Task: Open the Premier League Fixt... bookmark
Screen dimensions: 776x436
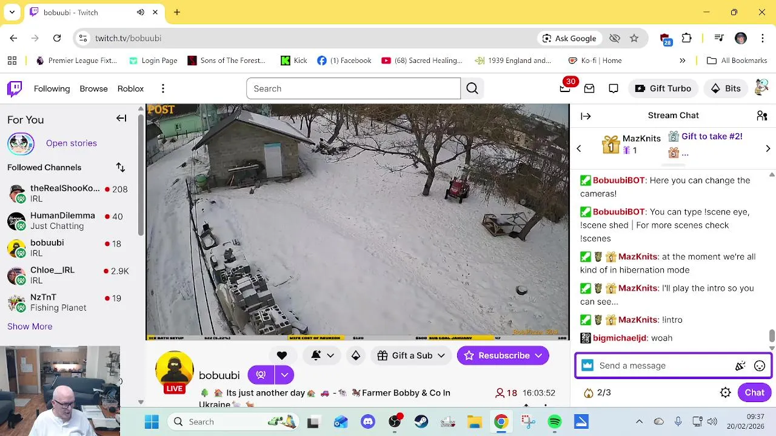Action: (76, 61)
